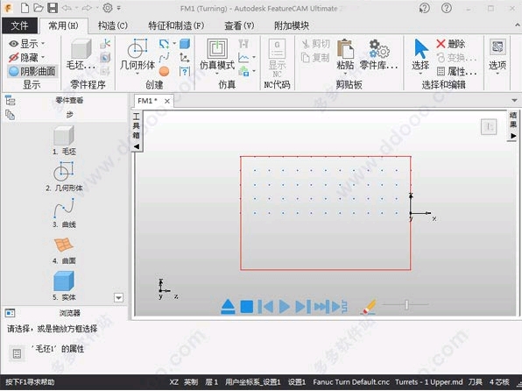
Task: Open 选项 options icon in ribbon
Action: click(x=497, y=55)
